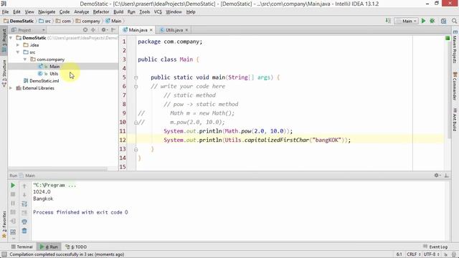The image size is (459, 258).
Task: Expand the .idea folder
Action: [18, 45]
